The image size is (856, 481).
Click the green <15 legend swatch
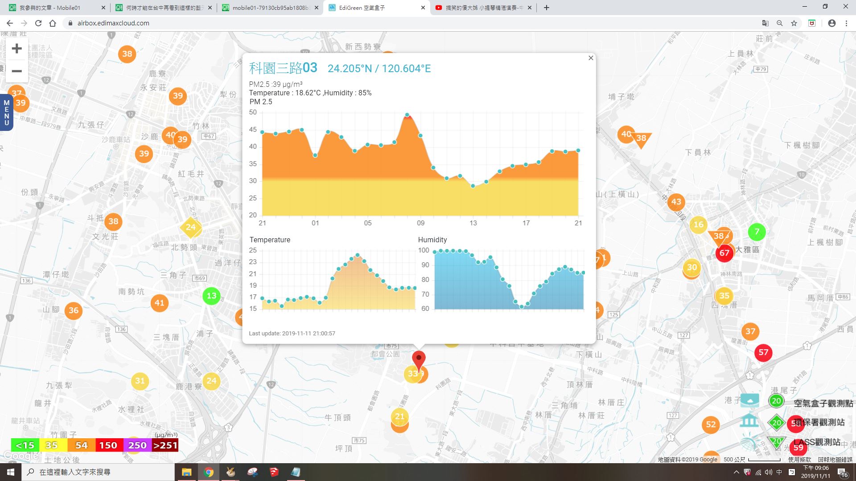tap(25, 445)
